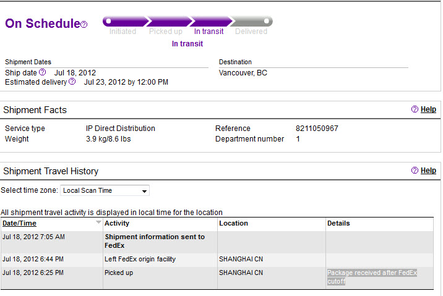Click the time zone dropdown arrow

(x=144, y=191)
